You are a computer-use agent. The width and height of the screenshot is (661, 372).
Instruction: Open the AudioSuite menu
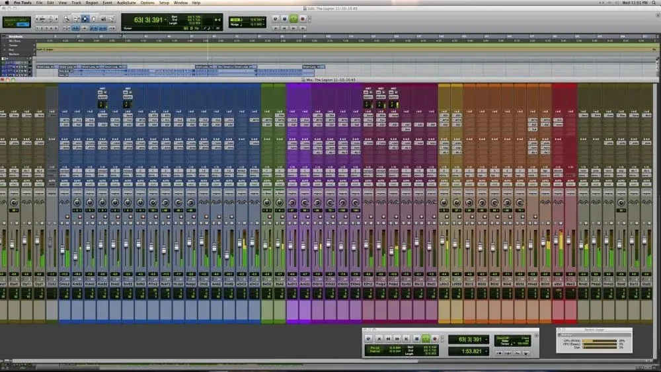126,3
